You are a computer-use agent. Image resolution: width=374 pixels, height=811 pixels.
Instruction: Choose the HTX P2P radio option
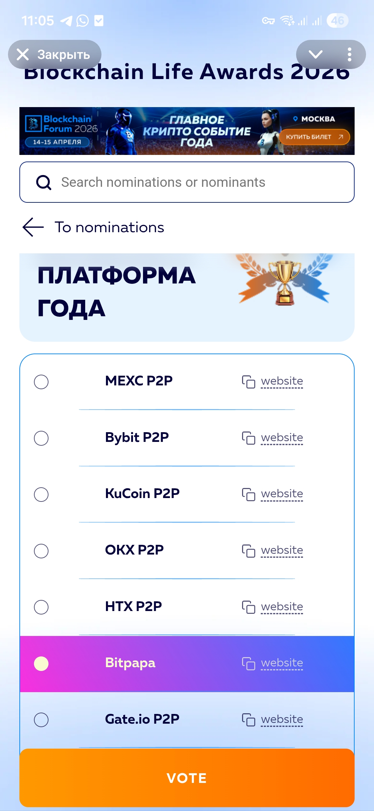coord(41,607)
